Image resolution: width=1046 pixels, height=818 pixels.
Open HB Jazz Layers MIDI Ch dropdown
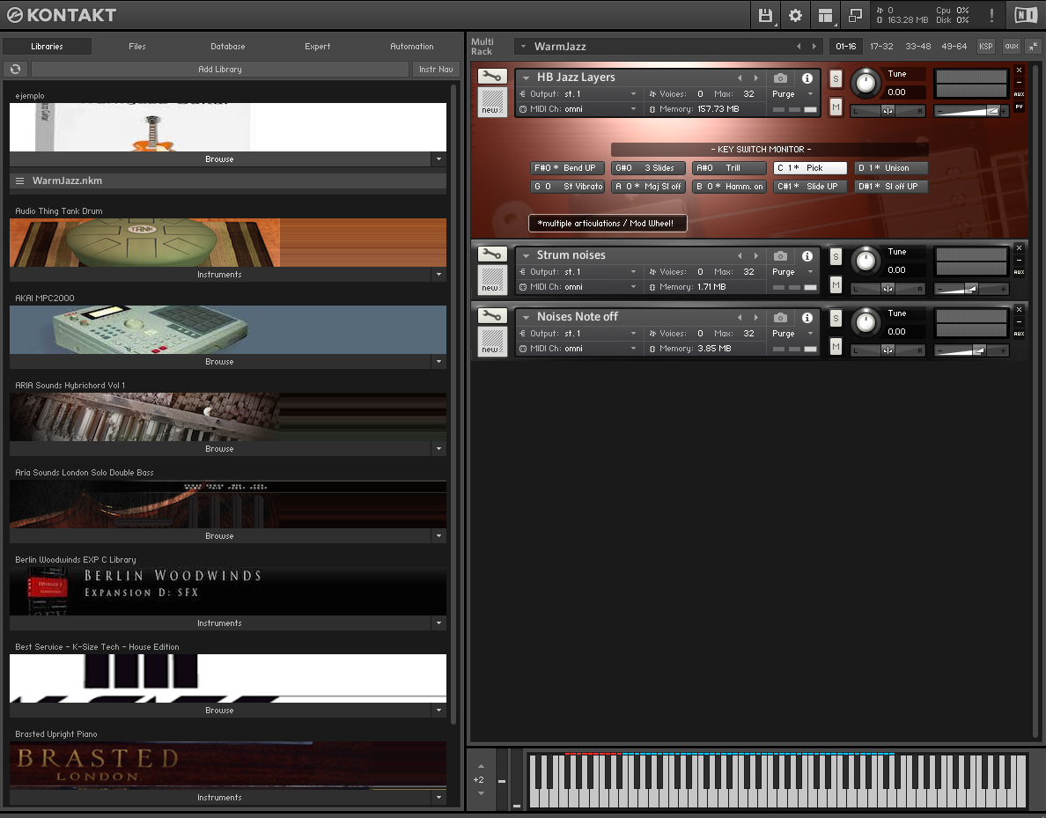633,109
